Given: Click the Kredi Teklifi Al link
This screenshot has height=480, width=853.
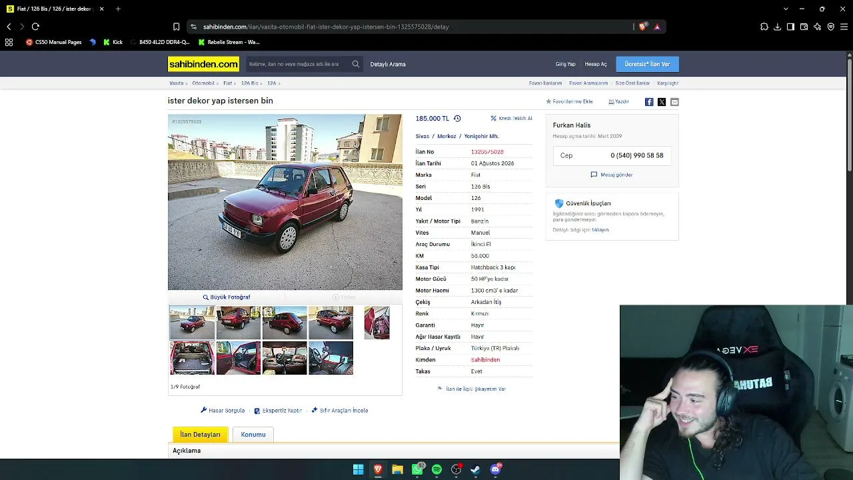Looking at the screenshot, I should pyautogui.click(x=512, y=119).
